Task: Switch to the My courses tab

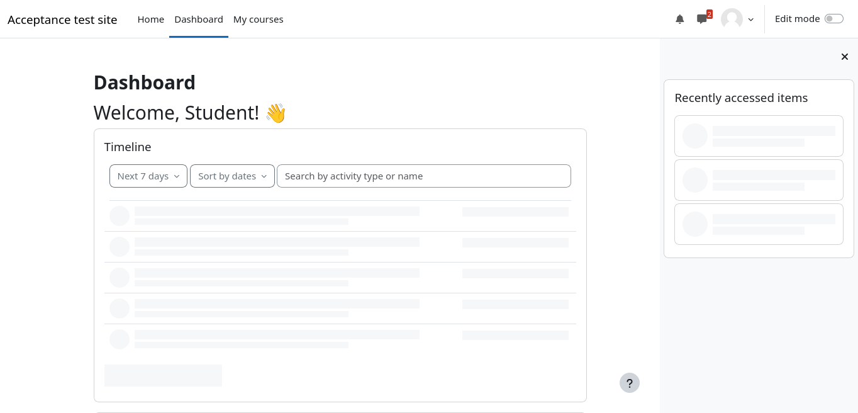Action: pyautogui.click(x=258, y=20)
